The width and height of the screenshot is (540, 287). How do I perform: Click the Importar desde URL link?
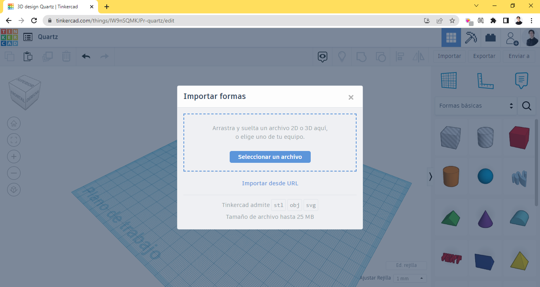(270, 183)
